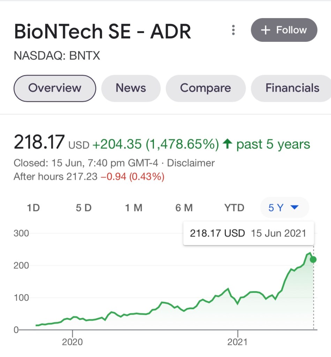Switch chart to 1 M range
Viewport: 331px width, 357px height.
click(134, 208)
